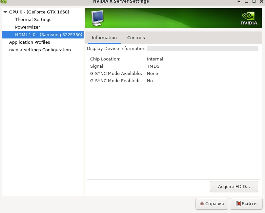Click the G-SYNC Mode Enabled label
Screen dimensions: 265x213
tap(115, 81)
